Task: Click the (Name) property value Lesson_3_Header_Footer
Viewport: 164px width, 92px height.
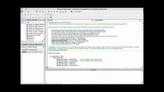Action: pos(35,52)
